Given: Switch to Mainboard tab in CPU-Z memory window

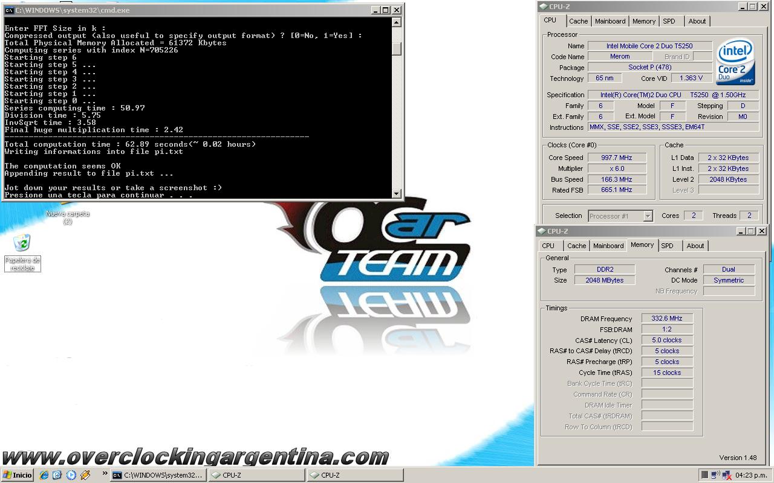Looking at the screenshot, I should [x=608, y=246].
